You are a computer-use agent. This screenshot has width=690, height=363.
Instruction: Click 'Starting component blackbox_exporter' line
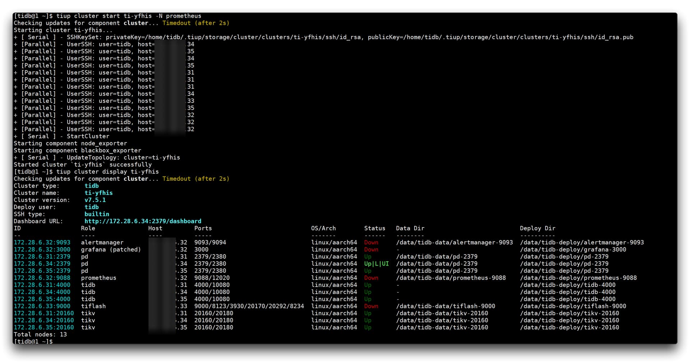pyautogui.click(x=77, y=150)
